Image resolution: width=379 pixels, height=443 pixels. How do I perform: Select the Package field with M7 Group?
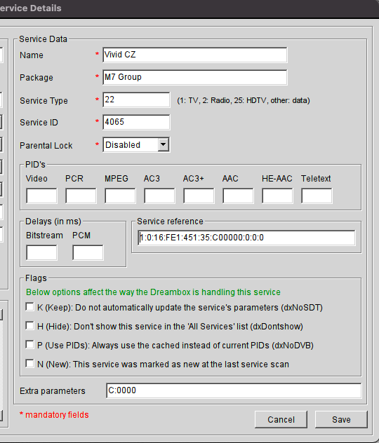(195, 77)
